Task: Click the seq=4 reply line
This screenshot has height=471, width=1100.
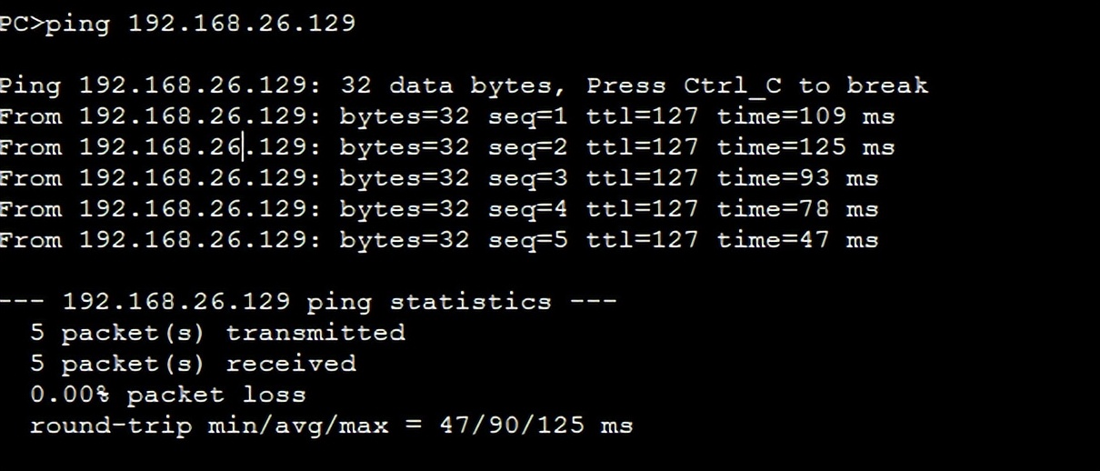Action: click(439, 209)
